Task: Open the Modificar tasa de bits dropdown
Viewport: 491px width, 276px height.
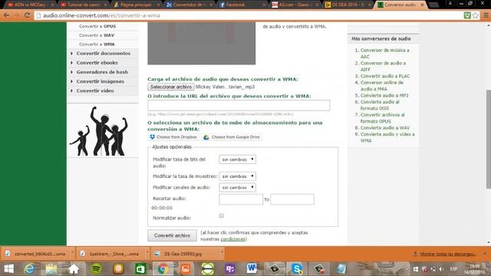Action: tap(237, 159)
